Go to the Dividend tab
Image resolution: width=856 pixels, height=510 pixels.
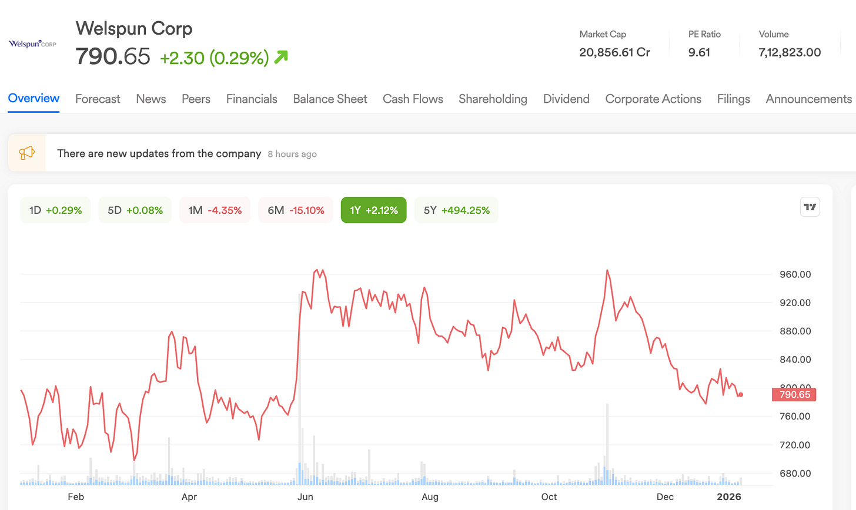[566, 99]
